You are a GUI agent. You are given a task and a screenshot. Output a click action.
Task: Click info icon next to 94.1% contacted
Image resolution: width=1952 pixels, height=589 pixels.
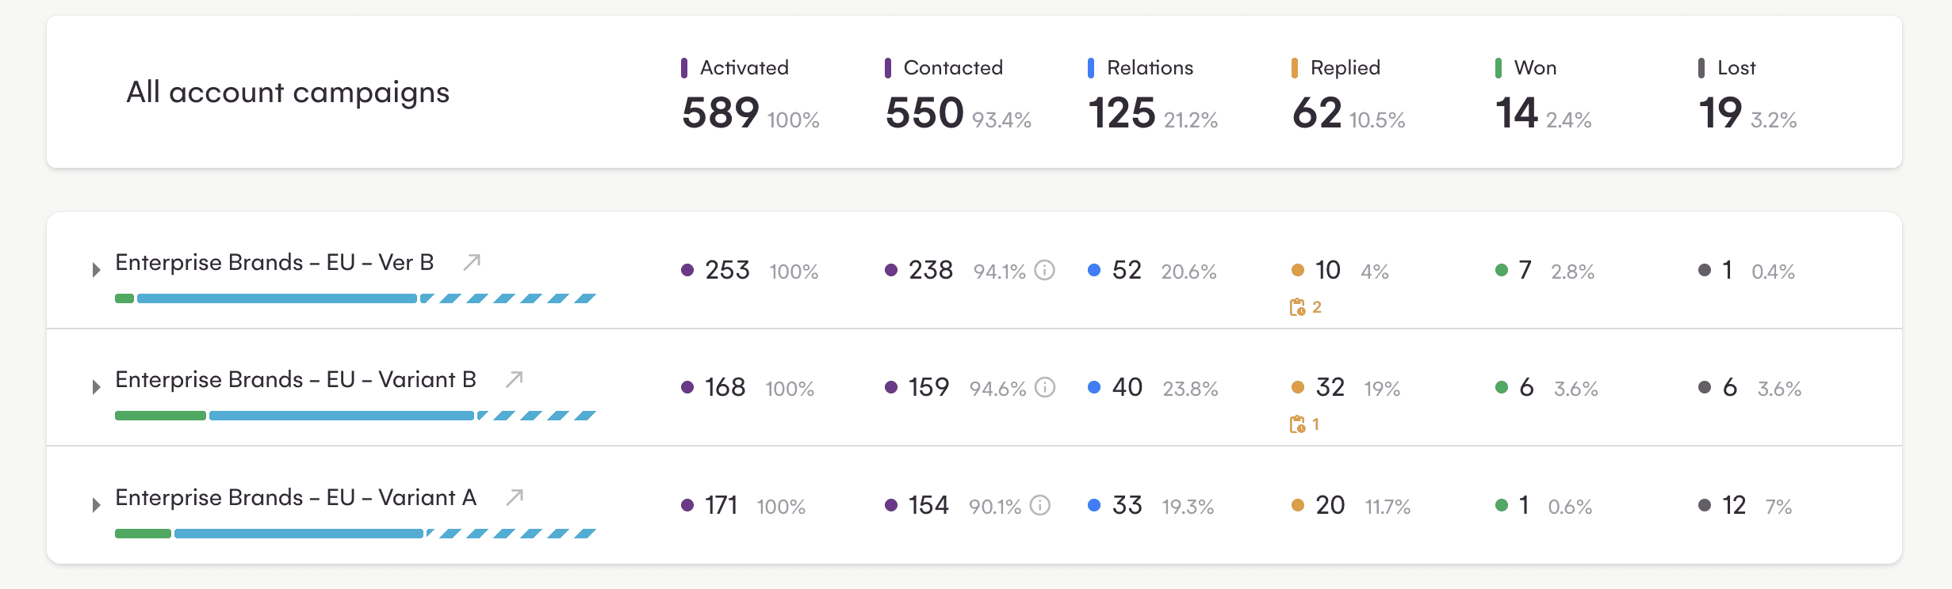click(x=1045, y=271)
